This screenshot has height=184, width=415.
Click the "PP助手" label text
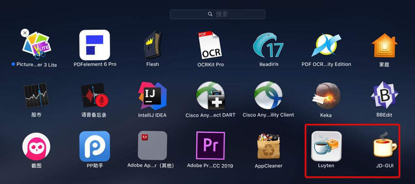coord(95,166)
